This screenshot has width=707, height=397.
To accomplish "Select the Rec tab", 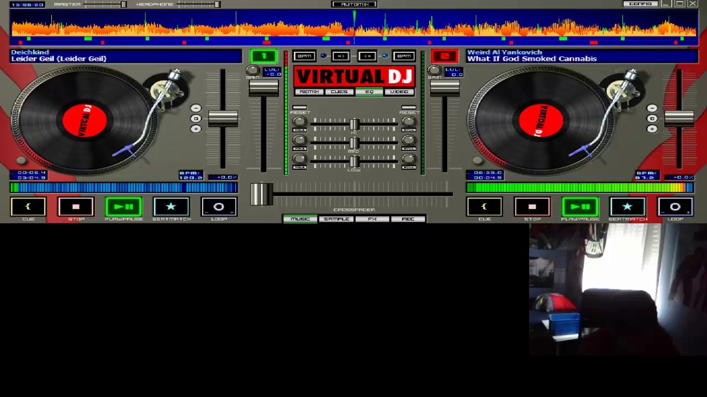I will click(x=408, y=219).
